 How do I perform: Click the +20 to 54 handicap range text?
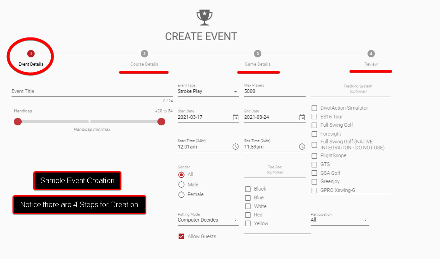click(x=163, y=111)
